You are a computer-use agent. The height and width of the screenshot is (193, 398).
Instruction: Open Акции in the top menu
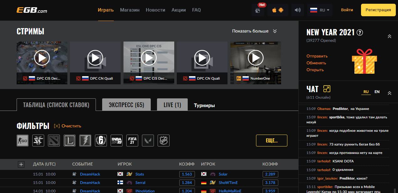coord(179,10)
